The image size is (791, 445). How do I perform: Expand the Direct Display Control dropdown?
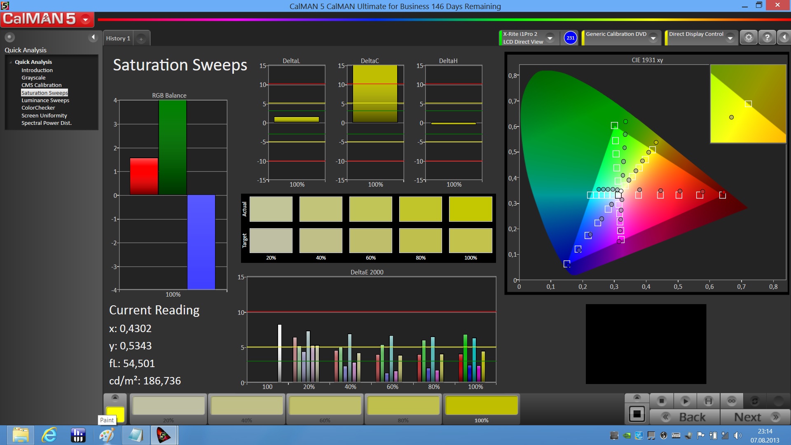(730, 38)
